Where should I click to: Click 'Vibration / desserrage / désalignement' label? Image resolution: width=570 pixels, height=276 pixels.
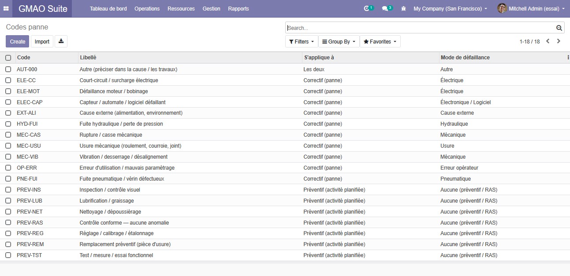(x=123, y=157)
